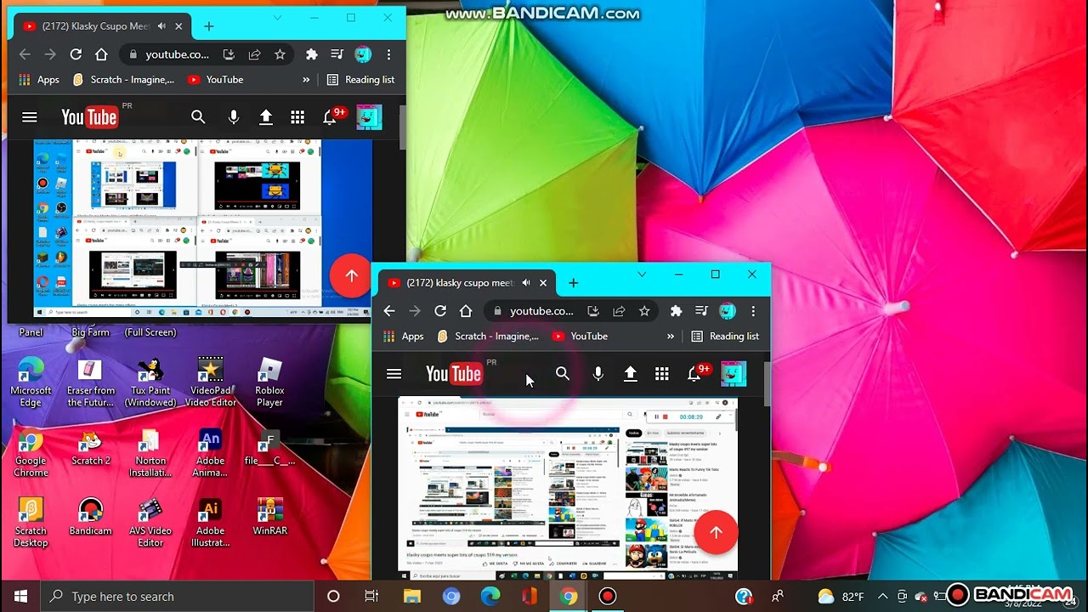Image resolution: width=1088 pixels, height=612 pixels.
Task: Open the YouTube guide menu in the lower-right window
Action: [394, 374]
